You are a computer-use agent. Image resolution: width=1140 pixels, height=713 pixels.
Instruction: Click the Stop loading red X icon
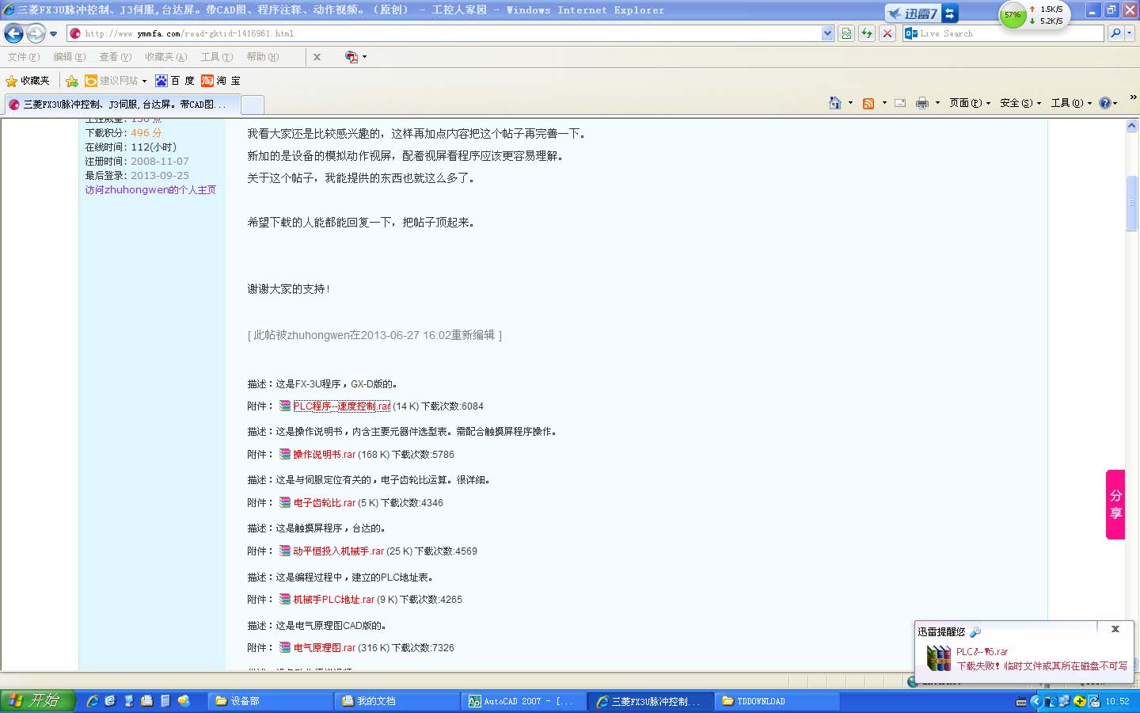pyautogui.click(x=887, y=33)
